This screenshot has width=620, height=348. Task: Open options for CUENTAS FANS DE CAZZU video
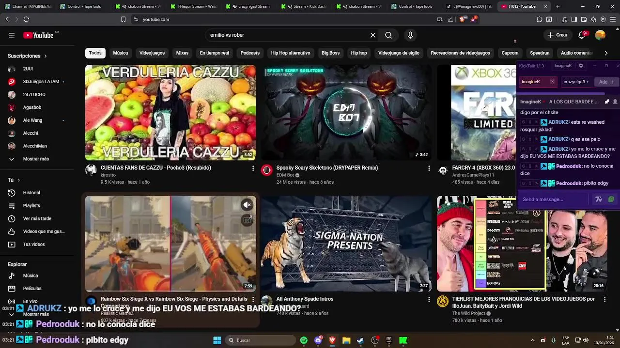253,168
